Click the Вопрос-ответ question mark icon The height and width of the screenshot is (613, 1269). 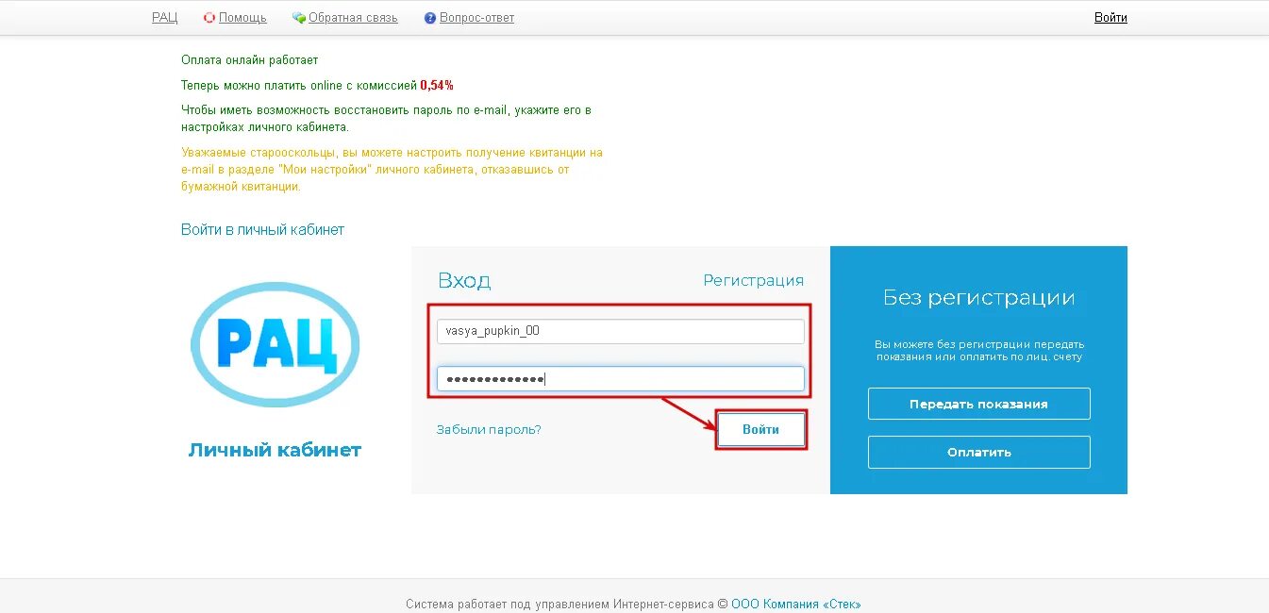430,18
